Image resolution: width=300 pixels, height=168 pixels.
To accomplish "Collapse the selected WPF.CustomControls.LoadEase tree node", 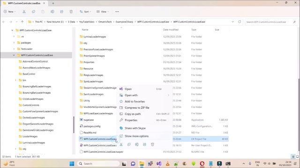I will point(14,55).
